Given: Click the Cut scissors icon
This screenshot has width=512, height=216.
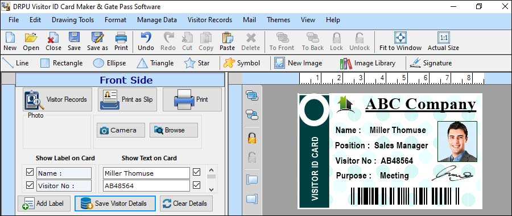Looking at the screenshot, I should pos(187,41).
